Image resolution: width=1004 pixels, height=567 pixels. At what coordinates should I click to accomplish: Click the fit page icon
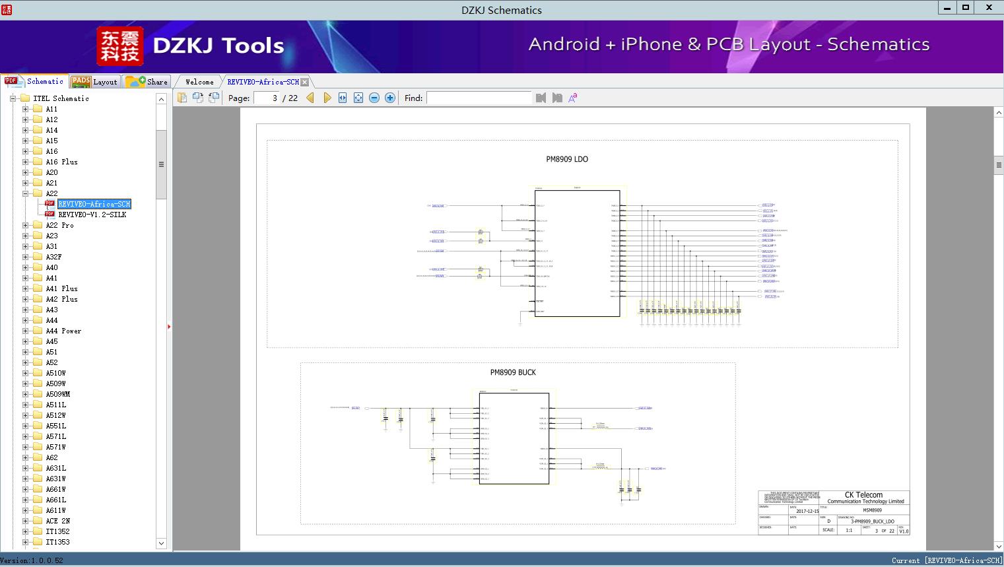click(x=358, y=98)
